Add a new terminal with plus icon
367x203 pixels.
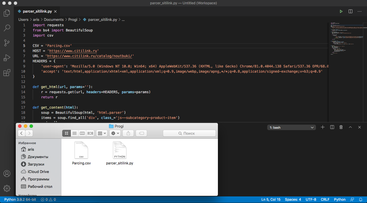click(x=323, y=127)
